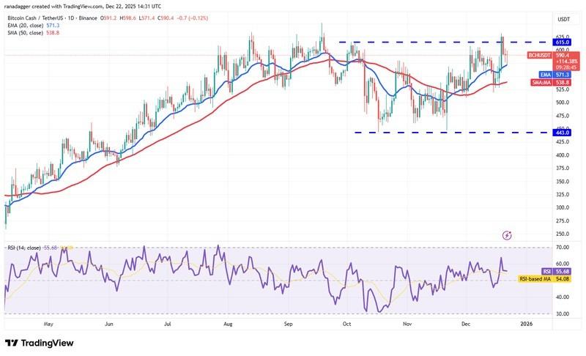Click the 615.0 resistance level label
Screen dimensions: 586x356
[x=543, y=42]
